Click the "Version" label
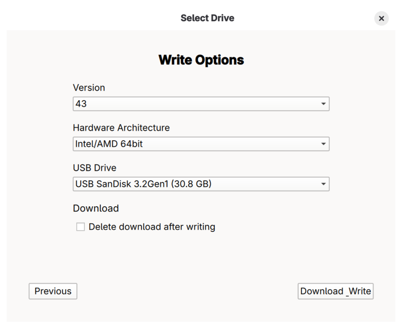The width and height of the screenshot is (402, 328). click(89, 88)
